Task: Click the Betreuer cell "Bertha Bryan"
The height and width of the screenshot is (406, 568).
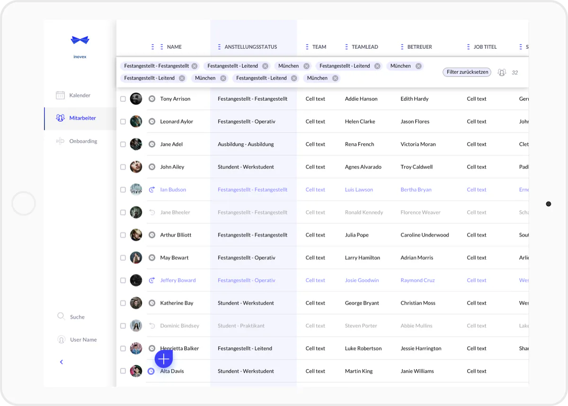Action: pyautogui.click(x=416, y=190)
